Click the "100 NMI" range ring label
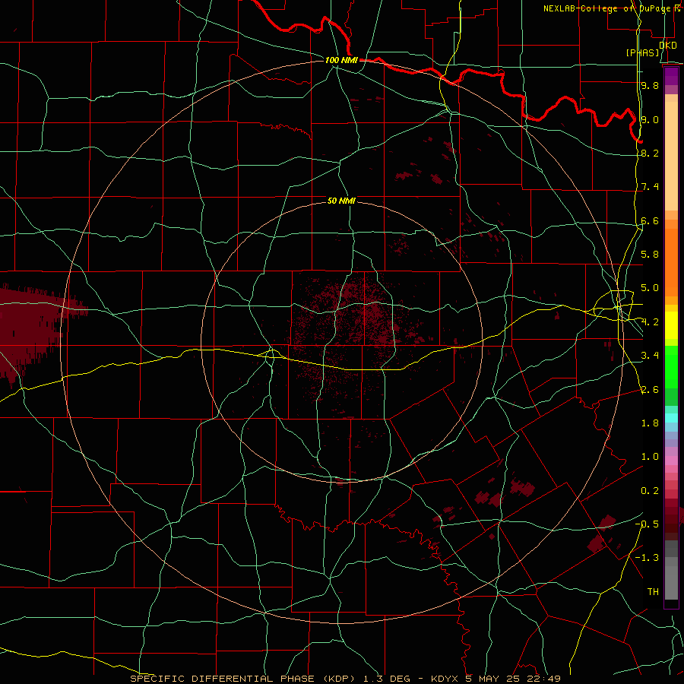This screenshot has height=684, width=684. [x=341, y=60]
